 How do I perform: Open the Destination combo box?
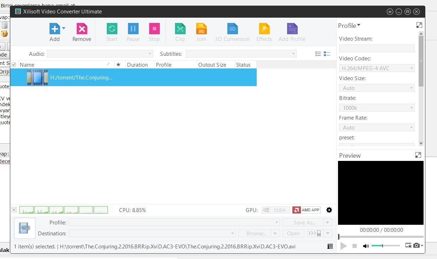pyautogui.click(x=152, y=233)
